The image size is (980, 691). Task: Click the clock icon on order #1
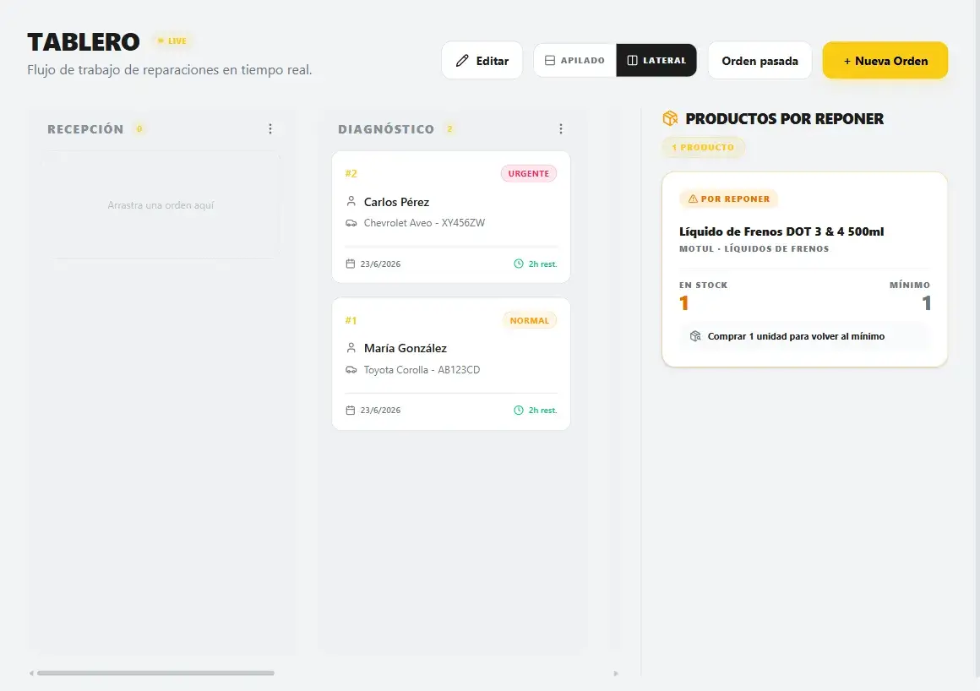tap(519, 410)
